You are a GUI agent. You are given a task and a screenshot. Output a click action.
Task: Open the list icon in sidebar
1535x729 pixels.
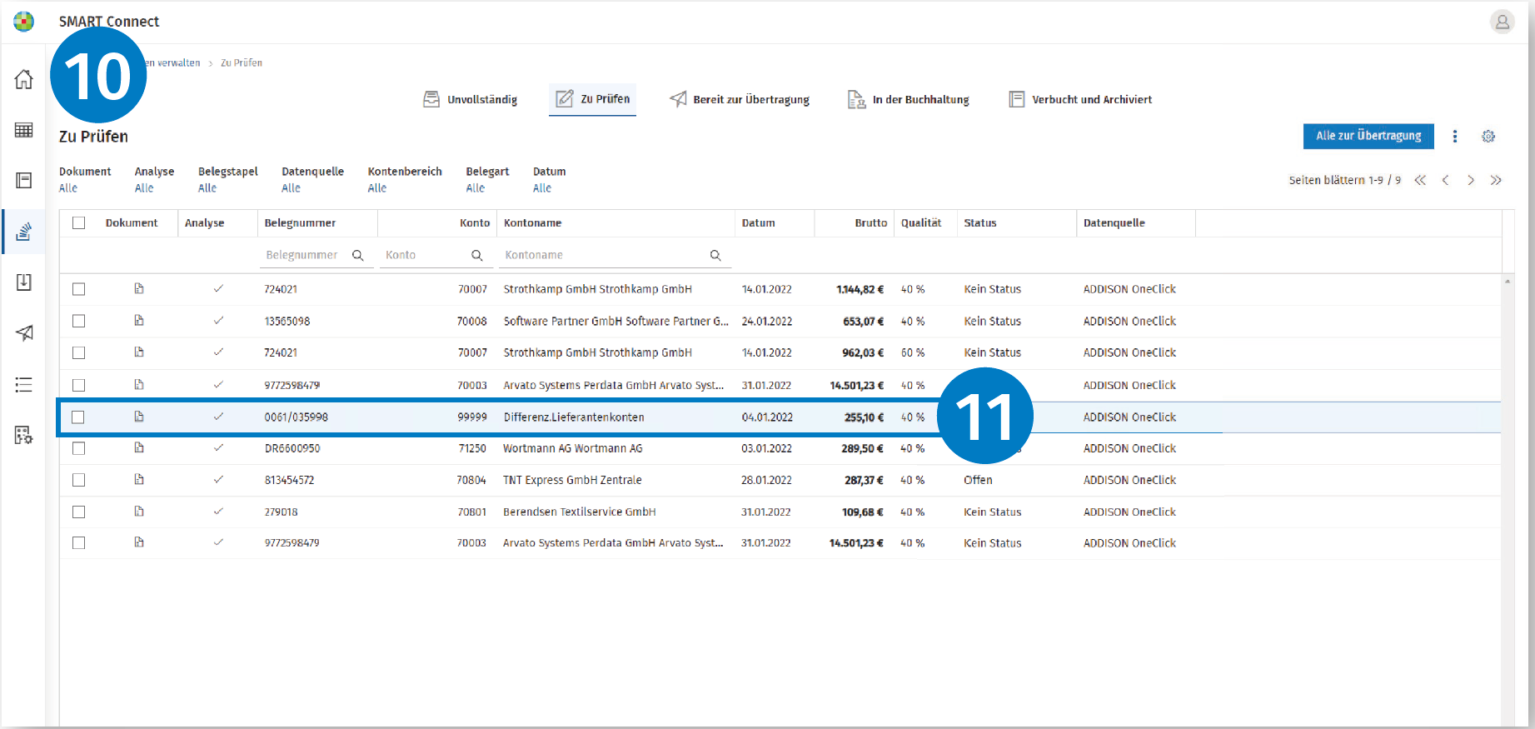pos(24,385)
